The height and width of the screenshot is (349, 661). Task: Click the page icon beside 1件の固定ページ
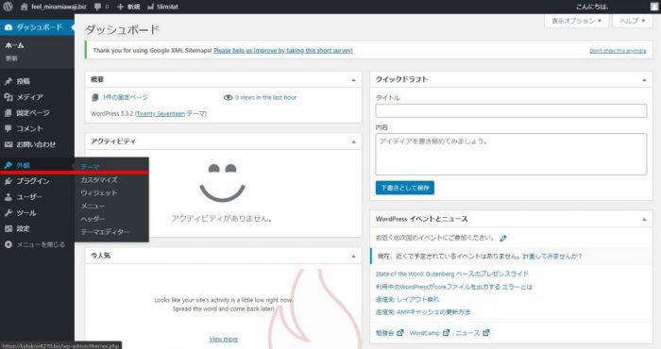(x=94, y=98)
